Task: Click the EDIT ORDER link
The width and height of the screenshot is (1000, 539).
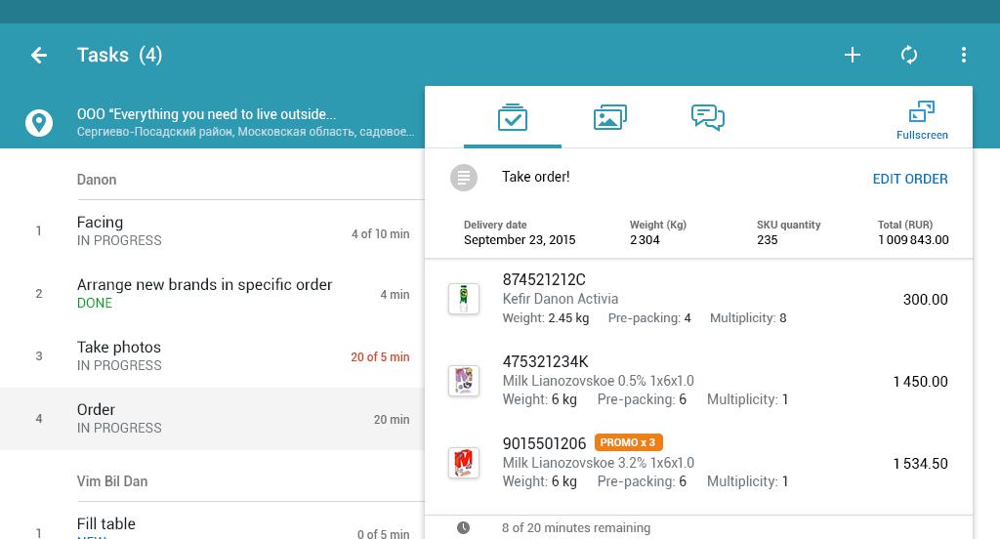Action: (x=910, y=180)
